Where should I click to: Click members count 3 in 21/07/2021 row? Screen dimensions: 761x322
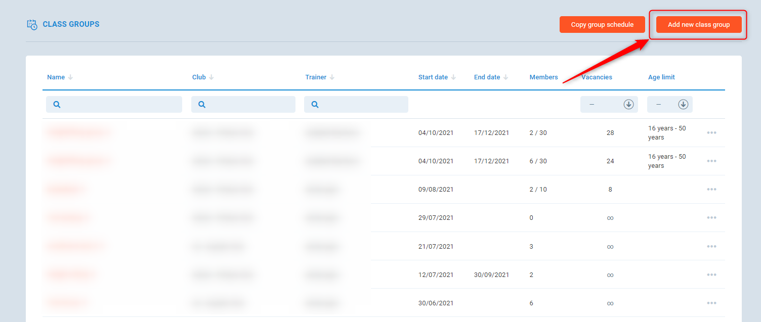(531, 247)
